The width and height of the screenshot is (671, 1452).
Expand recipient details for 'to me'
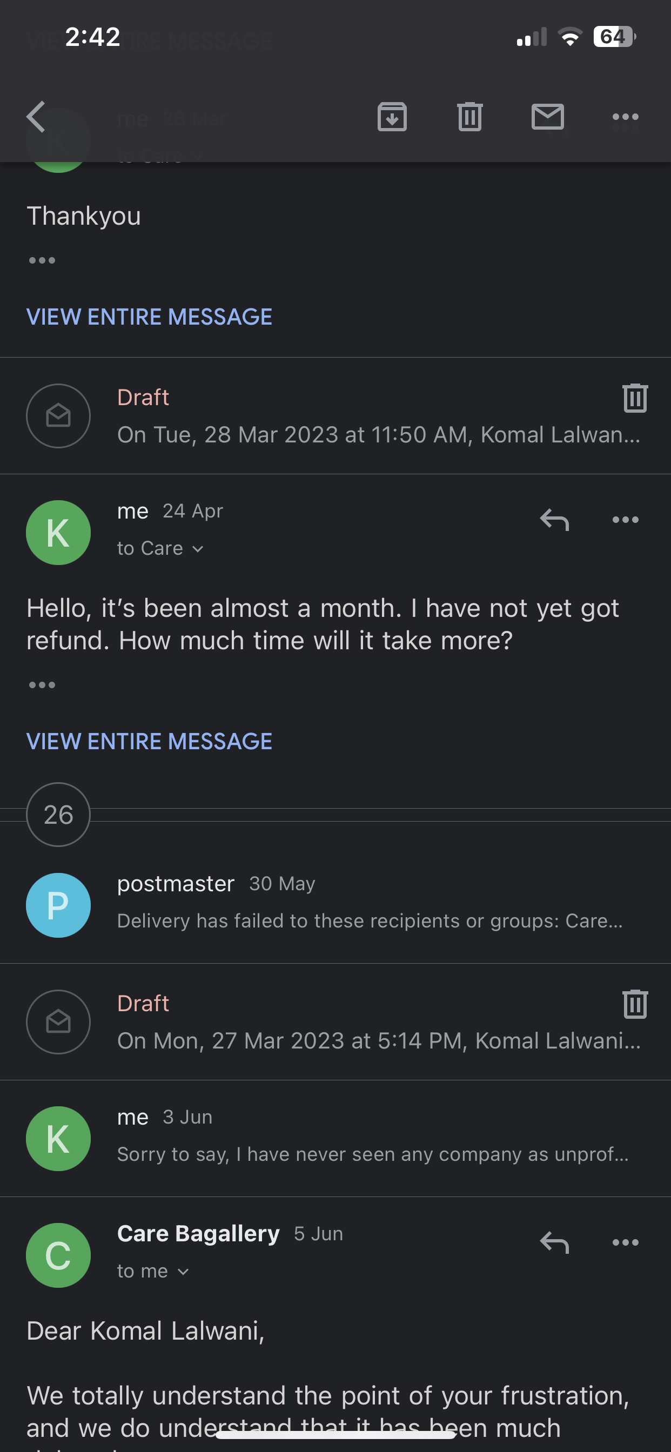tap(153, 1271)
